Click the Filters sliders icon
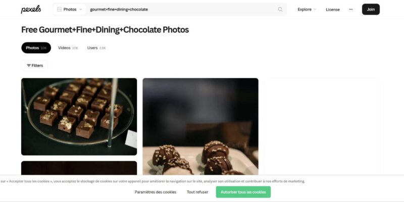Screen dimensions: 404x202 29,66
